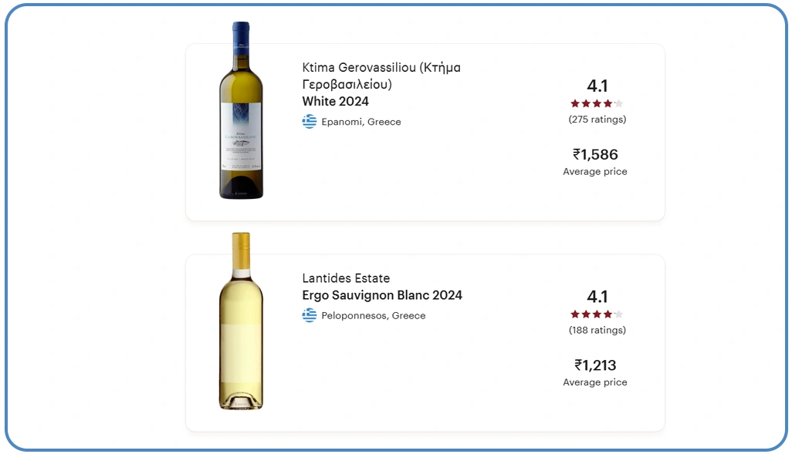Click the 4.1 score of the Lantides wine

click(597, 297)
